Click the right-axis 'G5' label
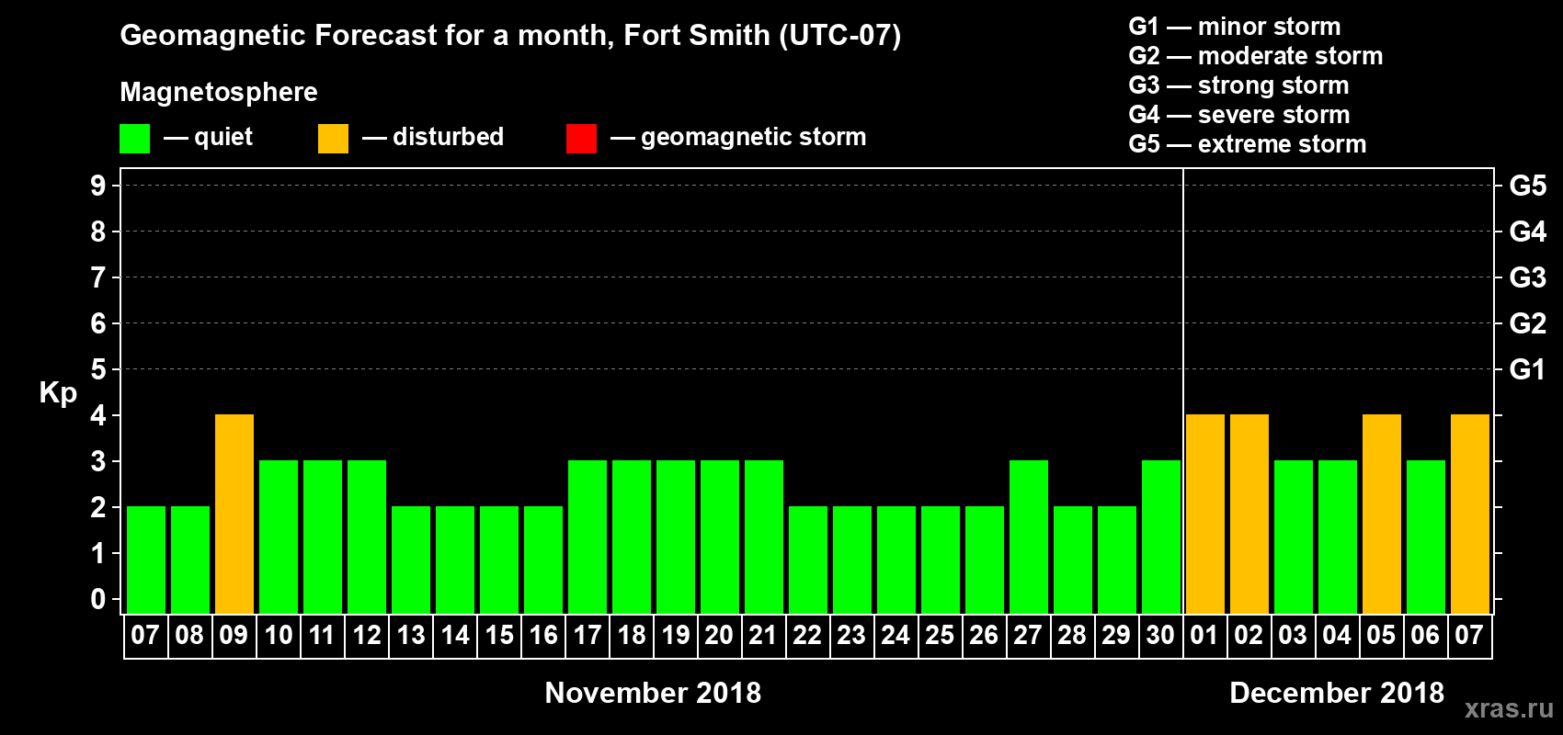This screenshot has width=1563, height=735. point(1528,186)
